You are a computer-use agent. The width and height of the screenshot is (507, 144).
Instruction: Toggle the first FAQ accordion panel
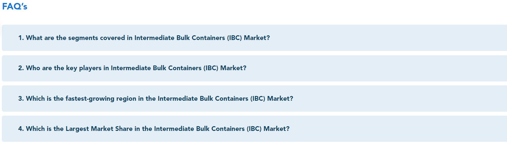click(x=254, y=38)
